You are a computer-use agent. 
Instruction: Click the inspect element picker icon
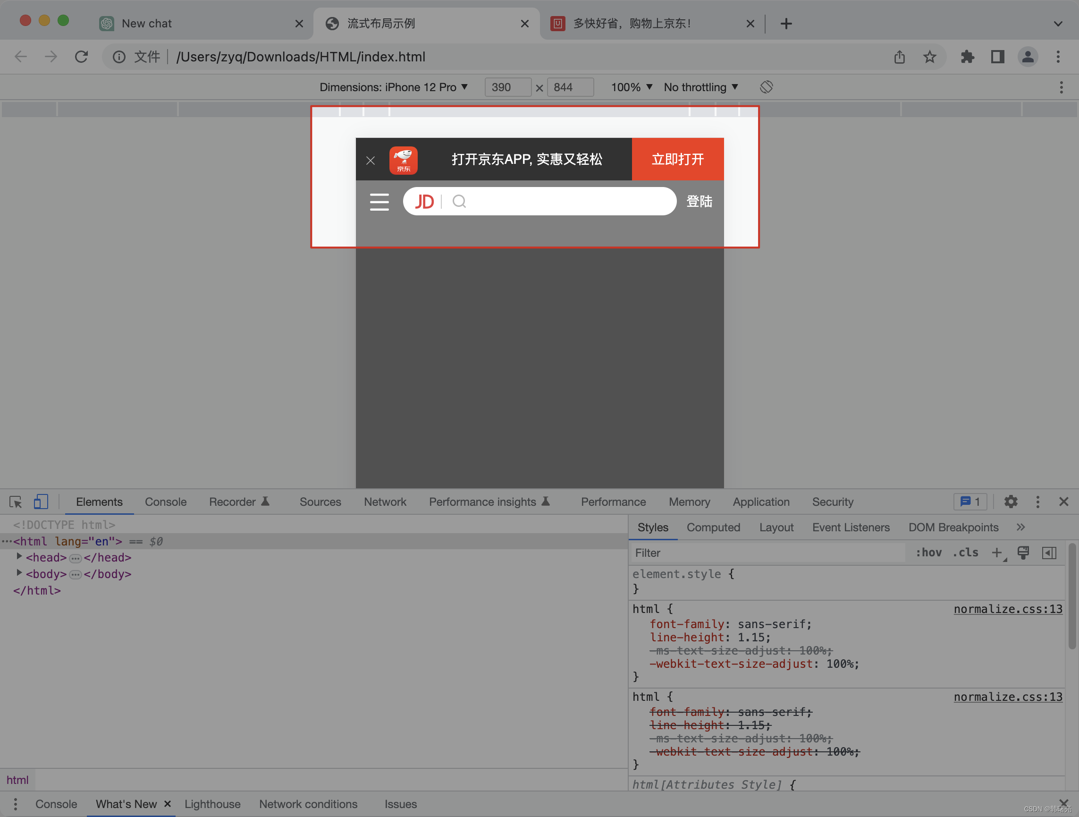16,502
